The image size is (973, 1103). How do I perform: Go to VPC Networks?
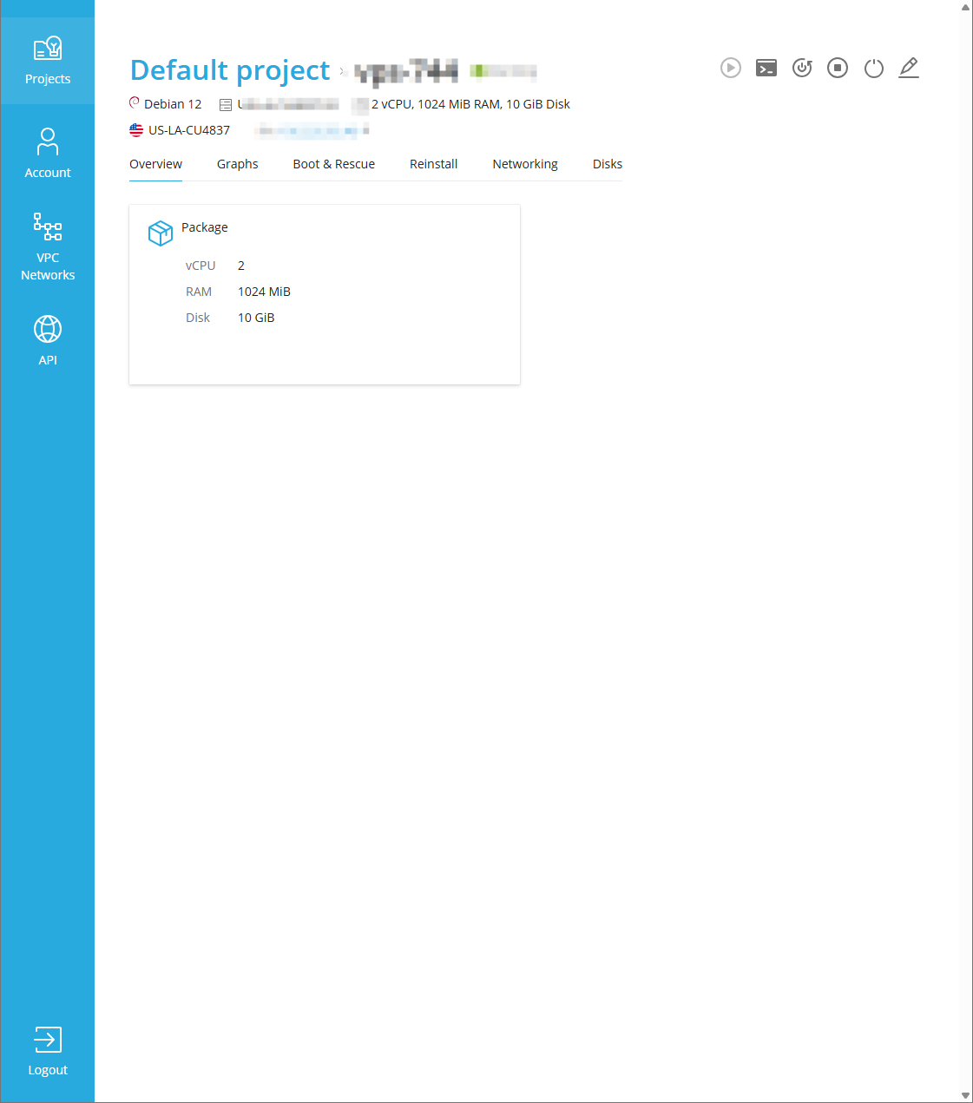tap(48, 247)
